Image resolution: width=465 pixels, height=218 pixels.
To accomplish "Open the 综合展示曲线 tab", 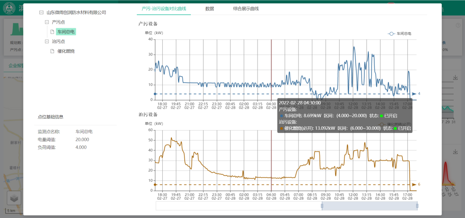I will [246, 9].
